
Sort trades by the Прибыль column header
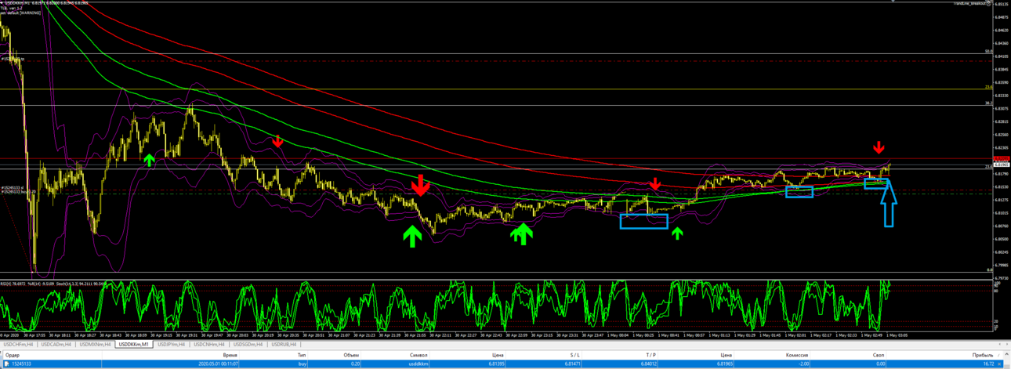pyautogui.click(x=984, y=355)
